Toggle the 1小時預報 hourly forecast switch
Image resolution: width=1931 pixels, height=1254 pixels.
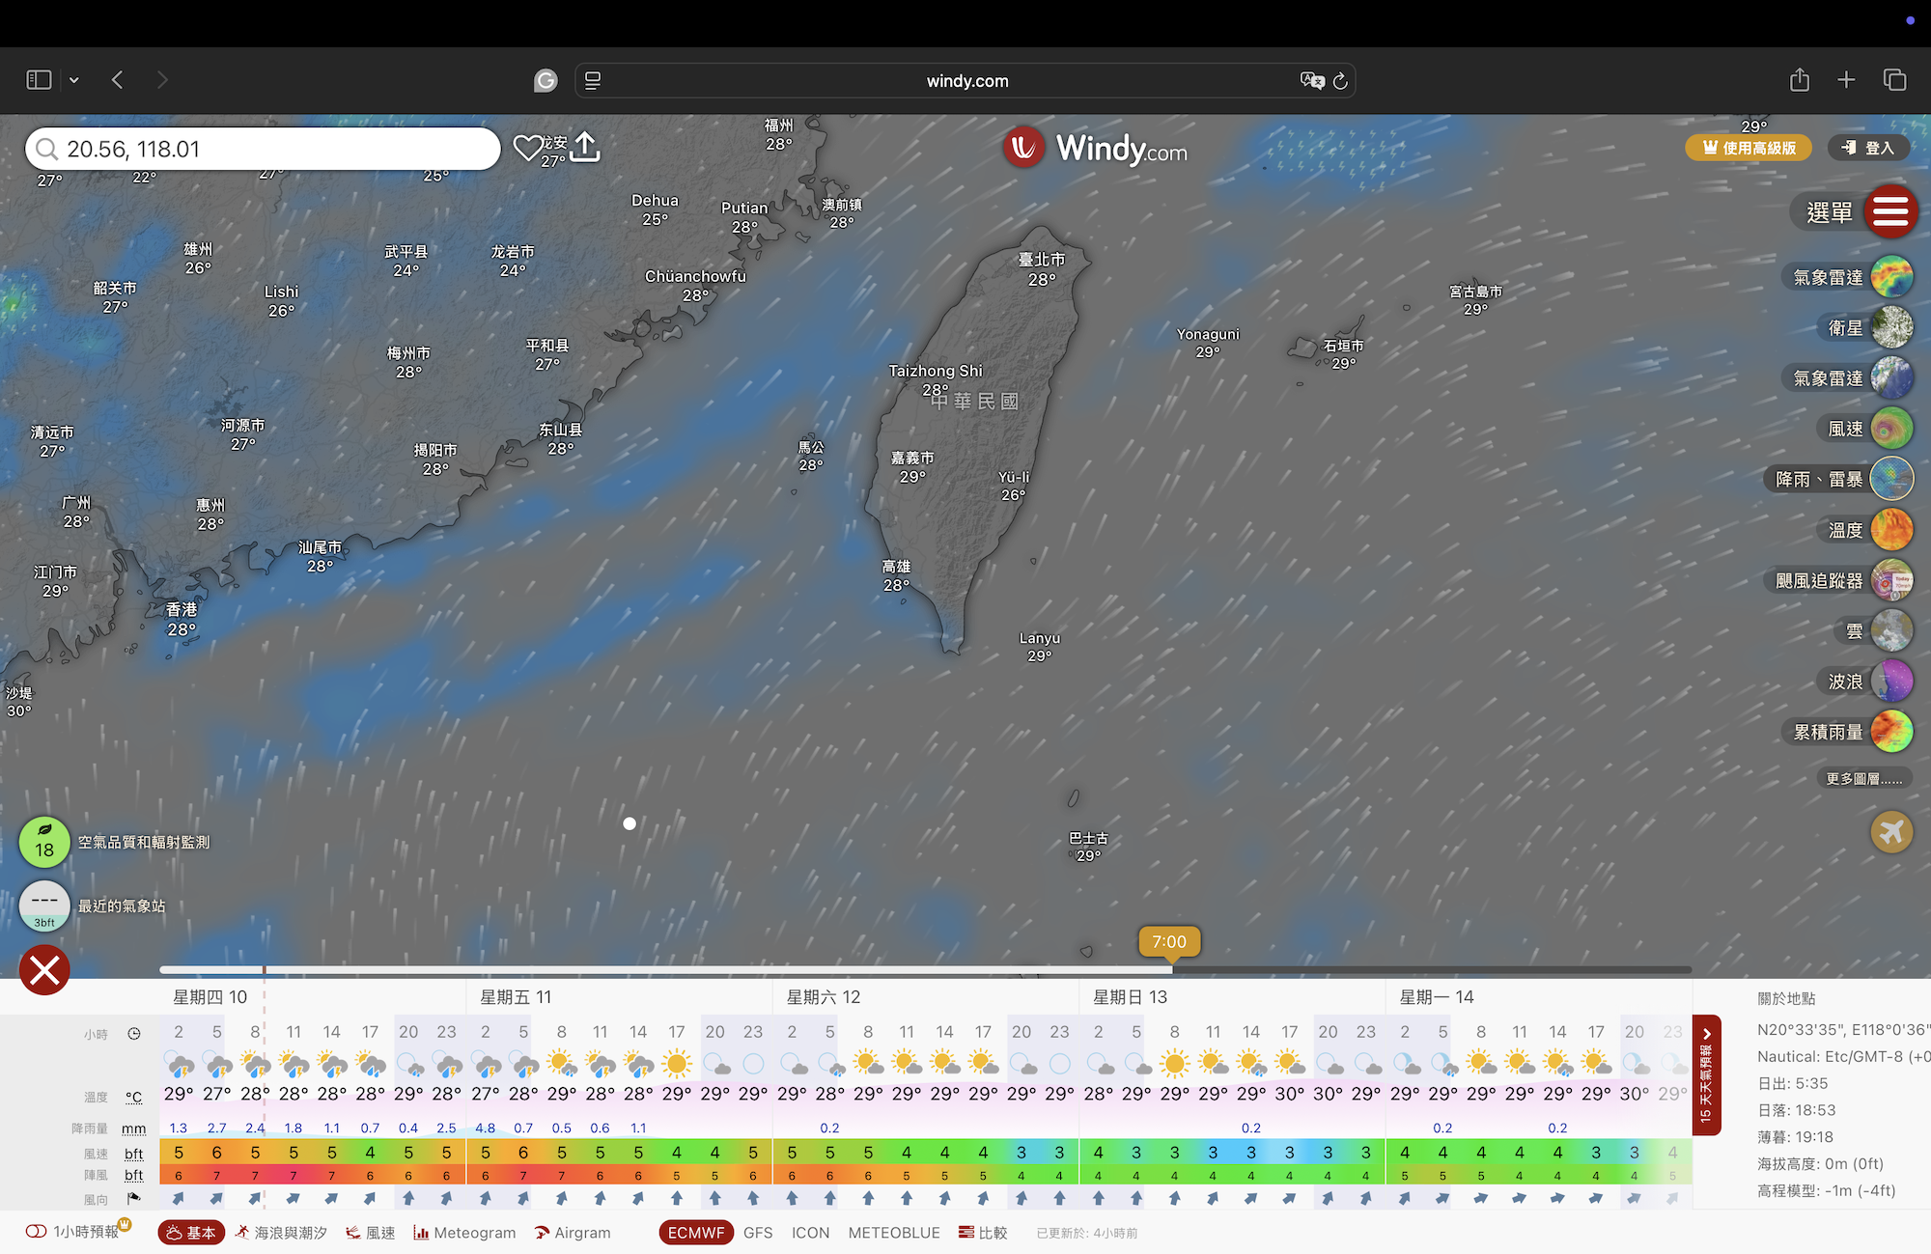pyautogui.click(x=37, y=1232)
